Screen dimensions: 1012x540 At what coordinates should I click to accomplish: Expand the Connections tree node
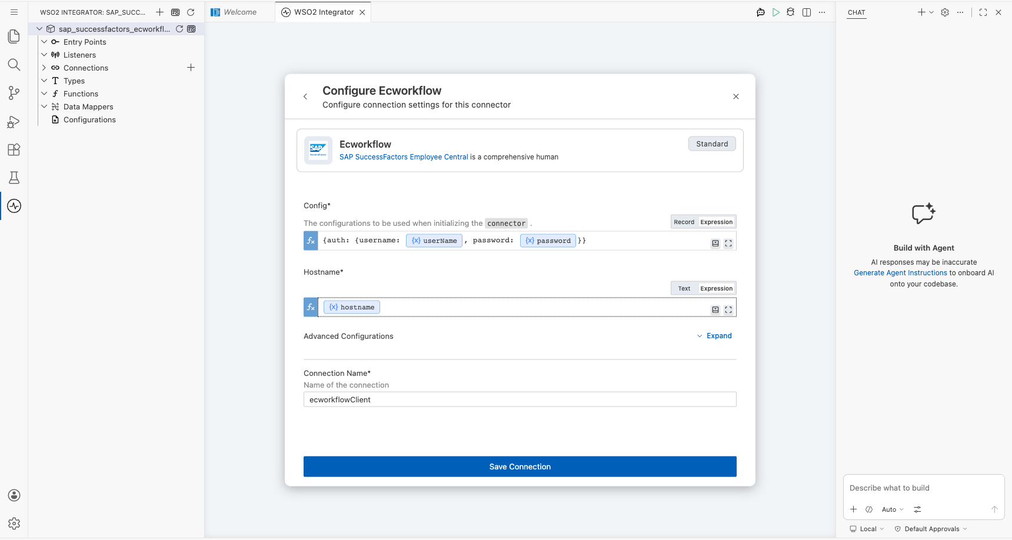44,68
